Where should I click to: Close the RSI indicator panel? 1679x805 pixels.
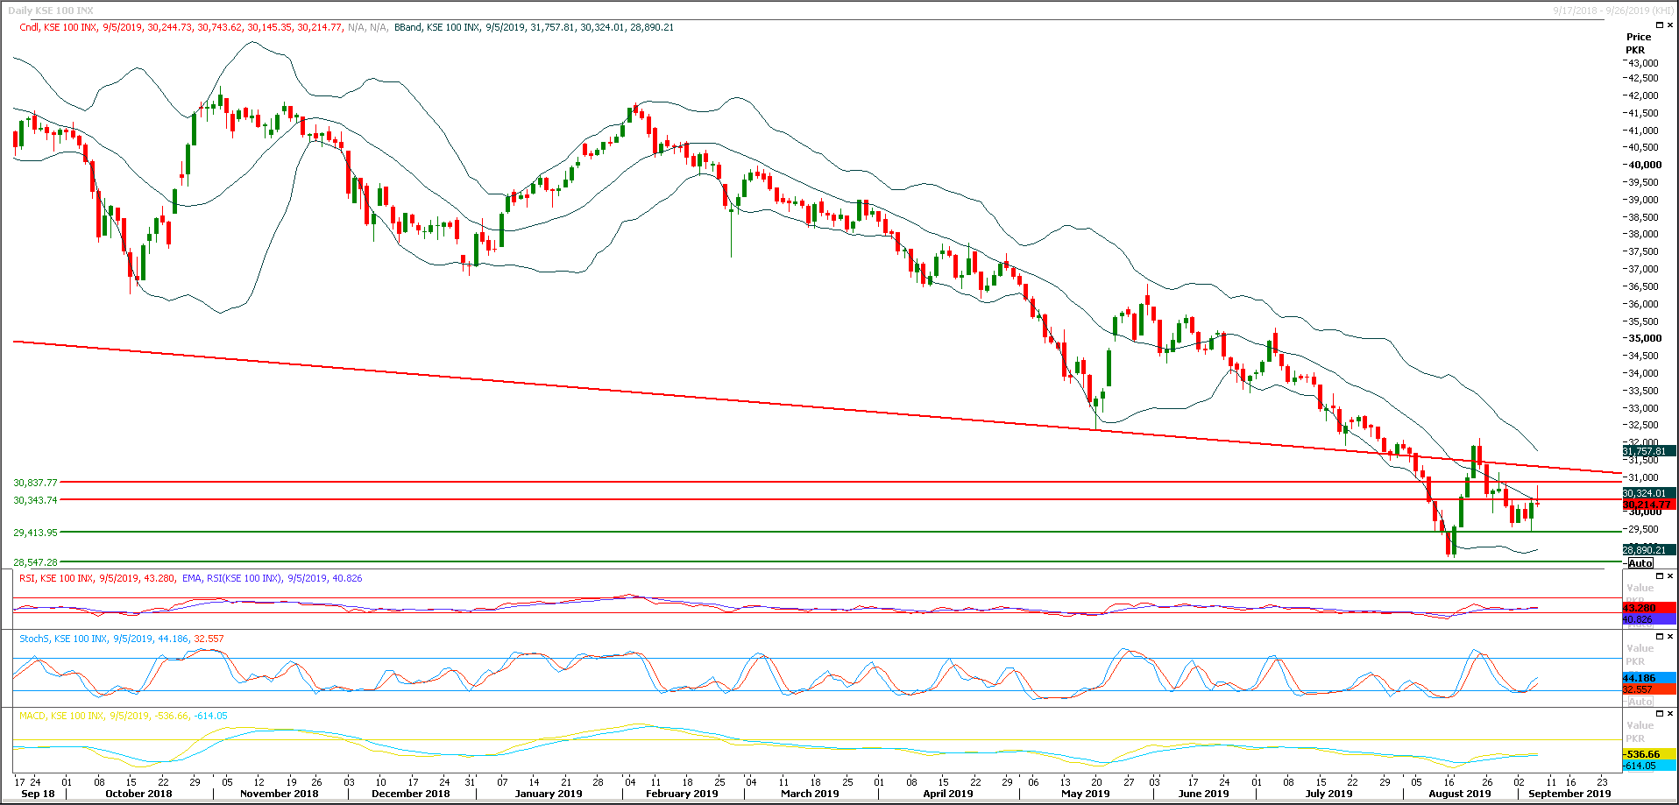coord(1669,576)
